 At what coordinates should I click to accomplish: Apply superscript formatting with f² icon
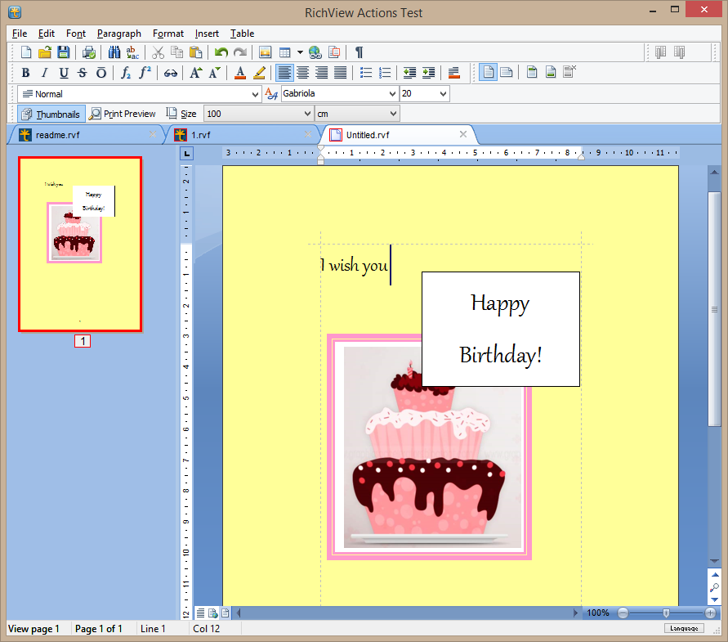coord(145,72)
